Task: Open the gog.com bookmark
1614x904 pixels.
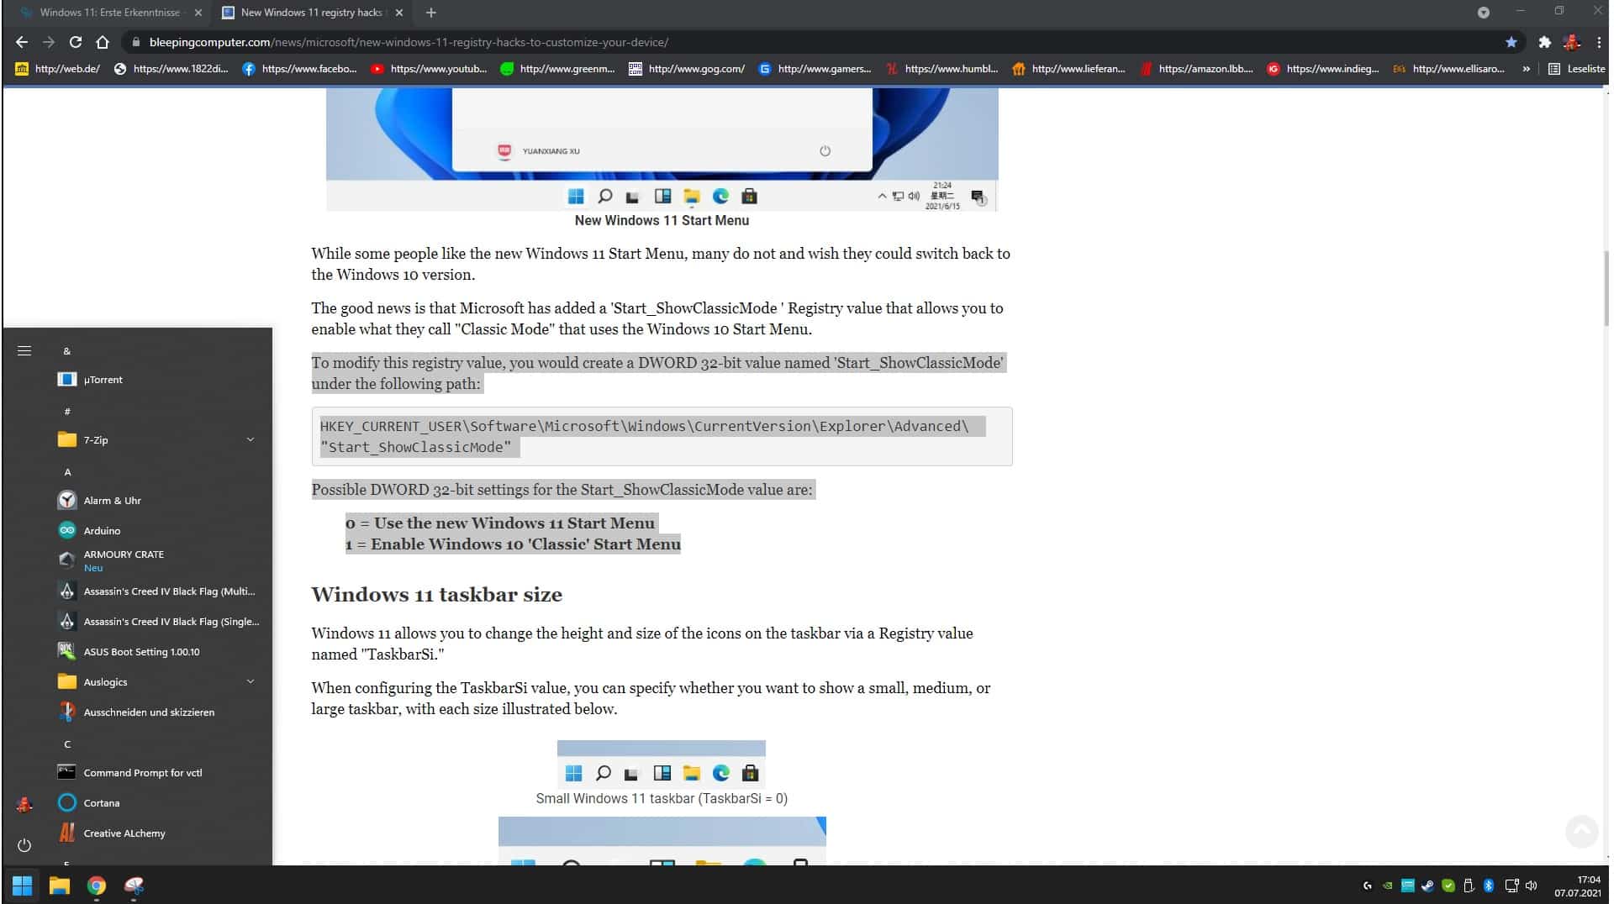Action: tap(687, 69)
